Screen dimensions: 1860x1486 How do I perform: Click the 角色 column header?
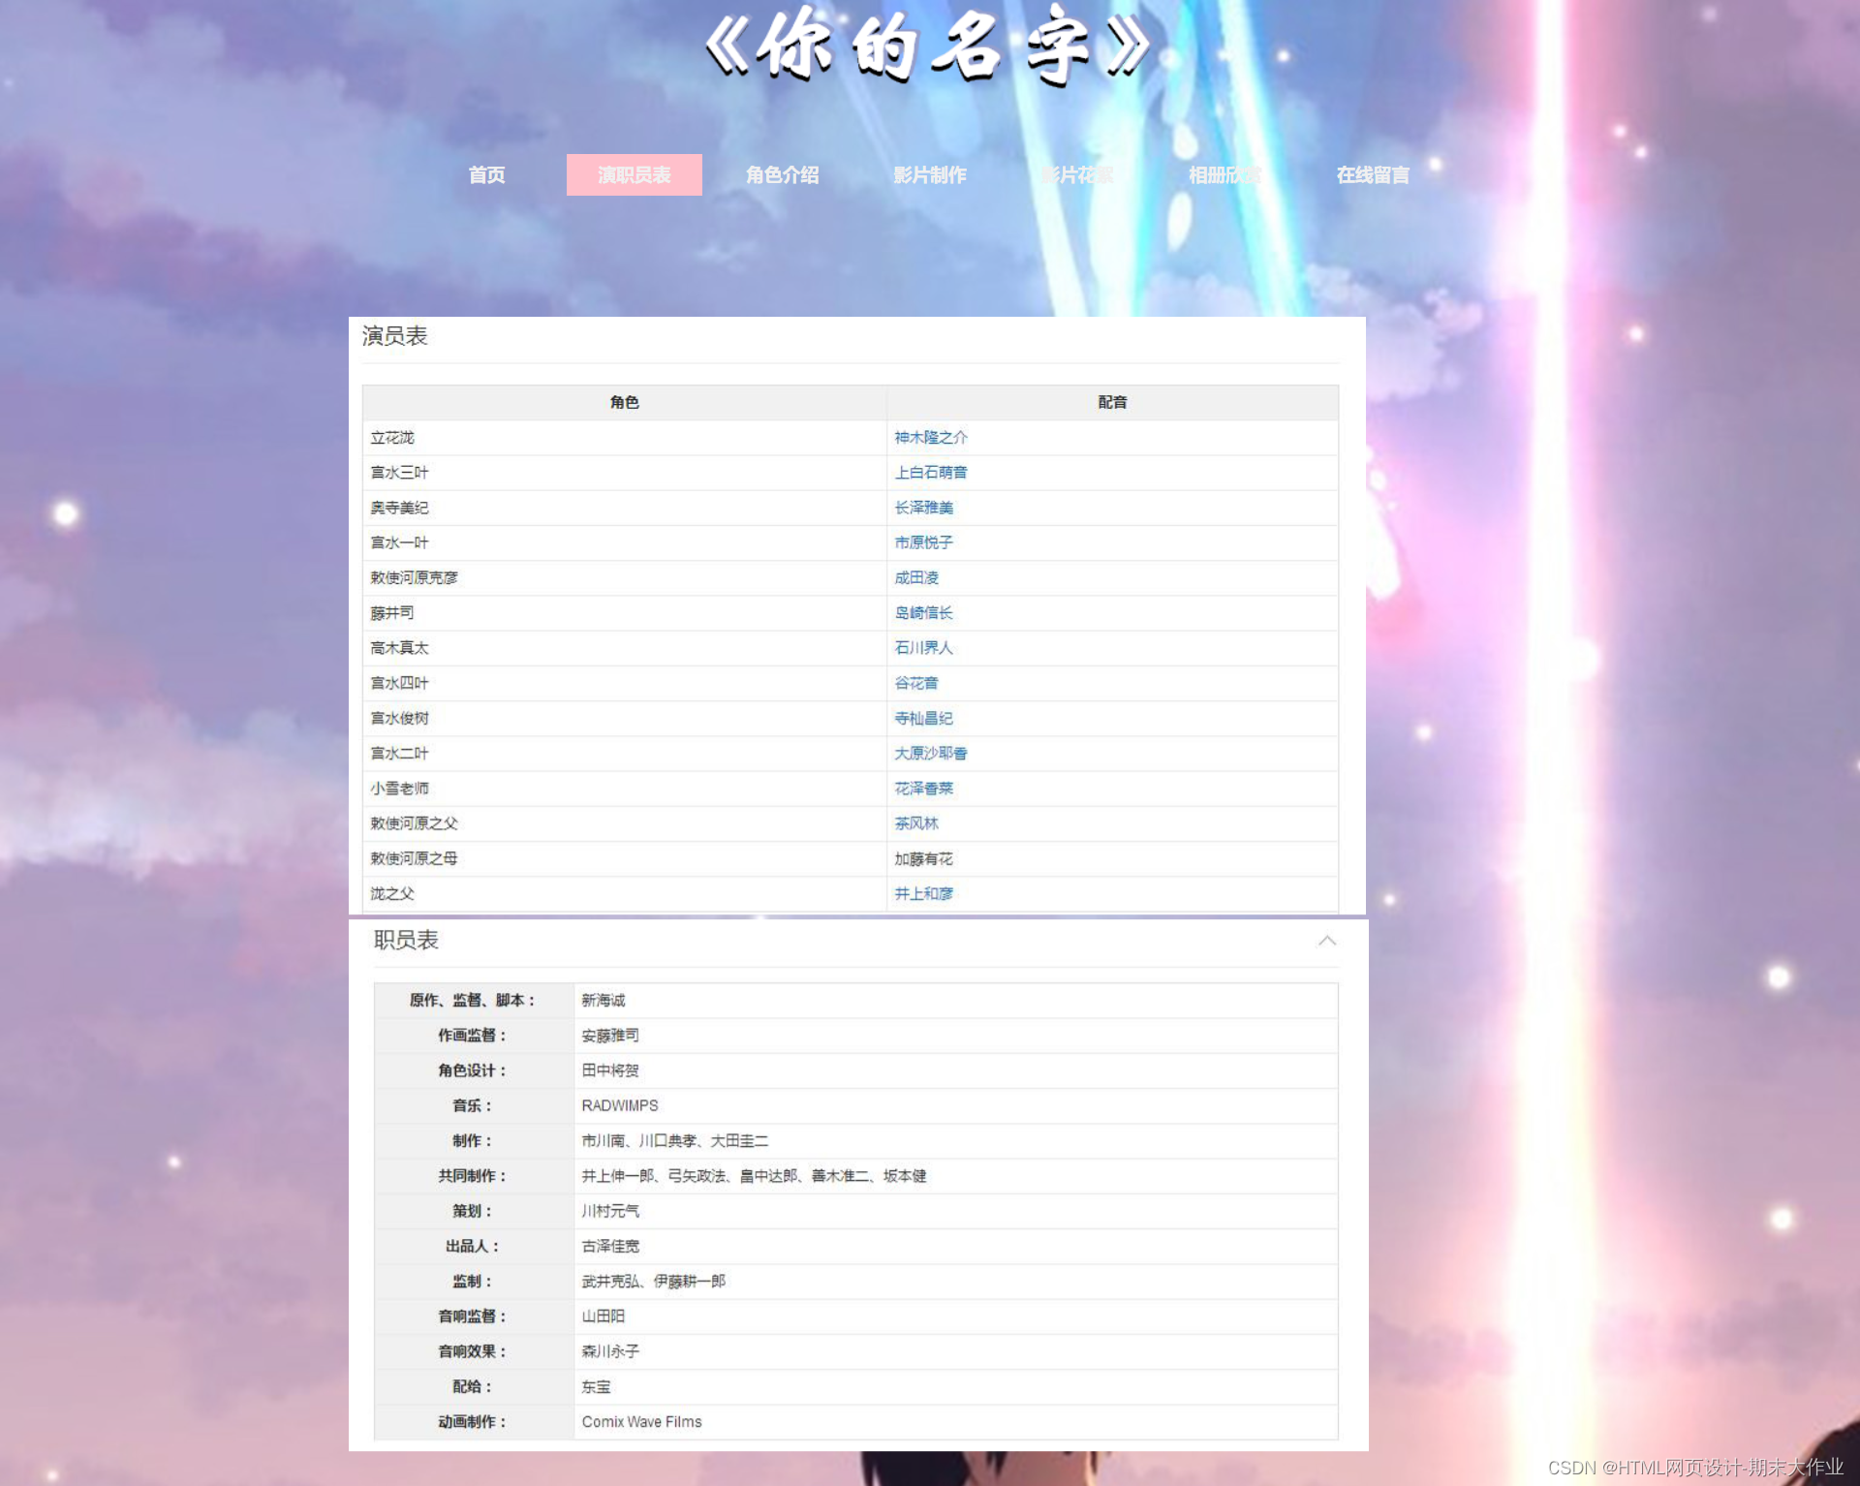coord(625,402)
